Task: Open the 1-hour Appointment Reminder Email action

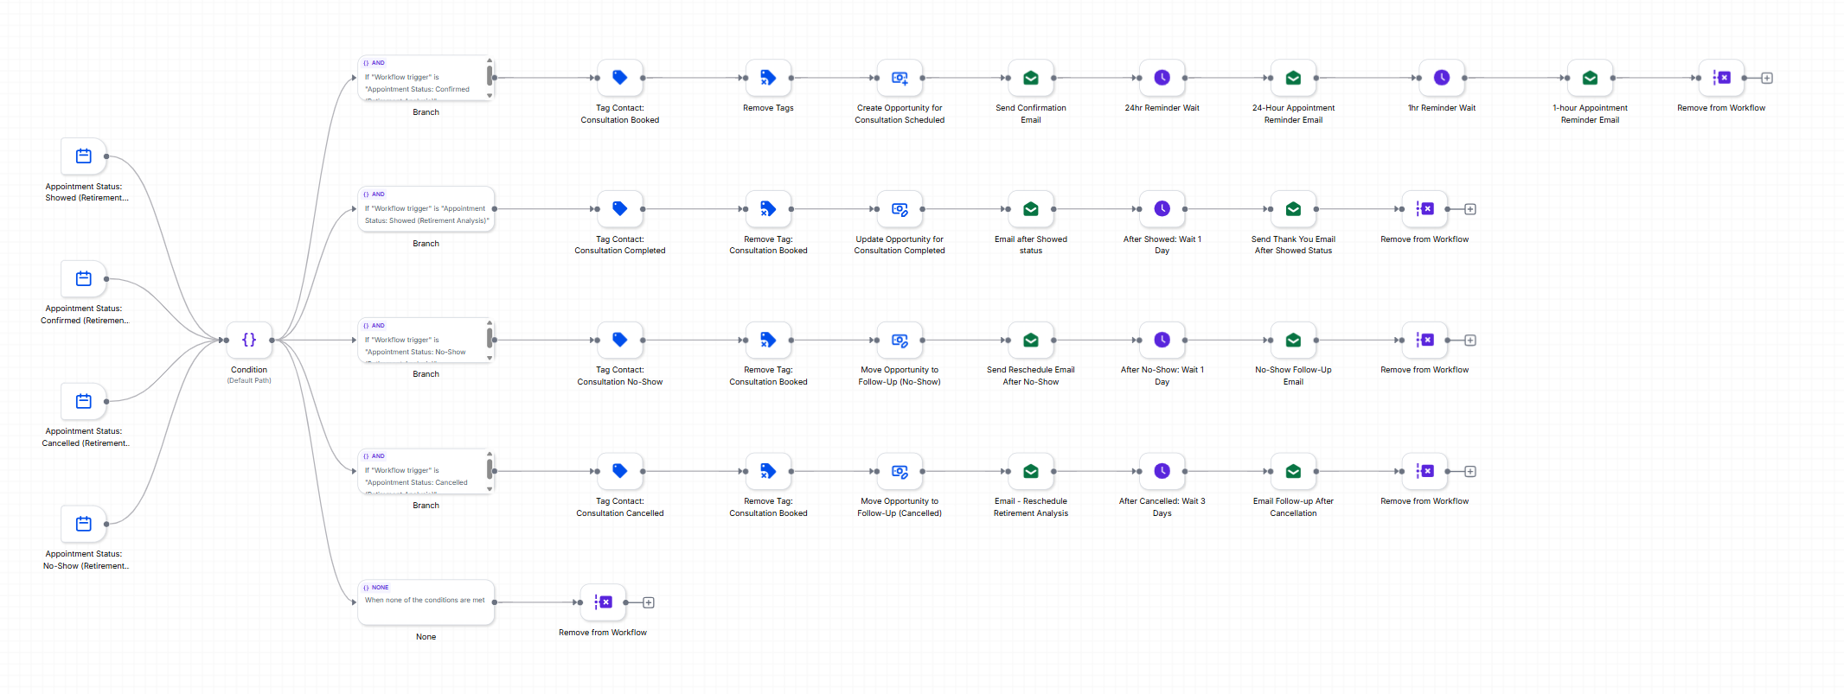Action: (1590, 78)
